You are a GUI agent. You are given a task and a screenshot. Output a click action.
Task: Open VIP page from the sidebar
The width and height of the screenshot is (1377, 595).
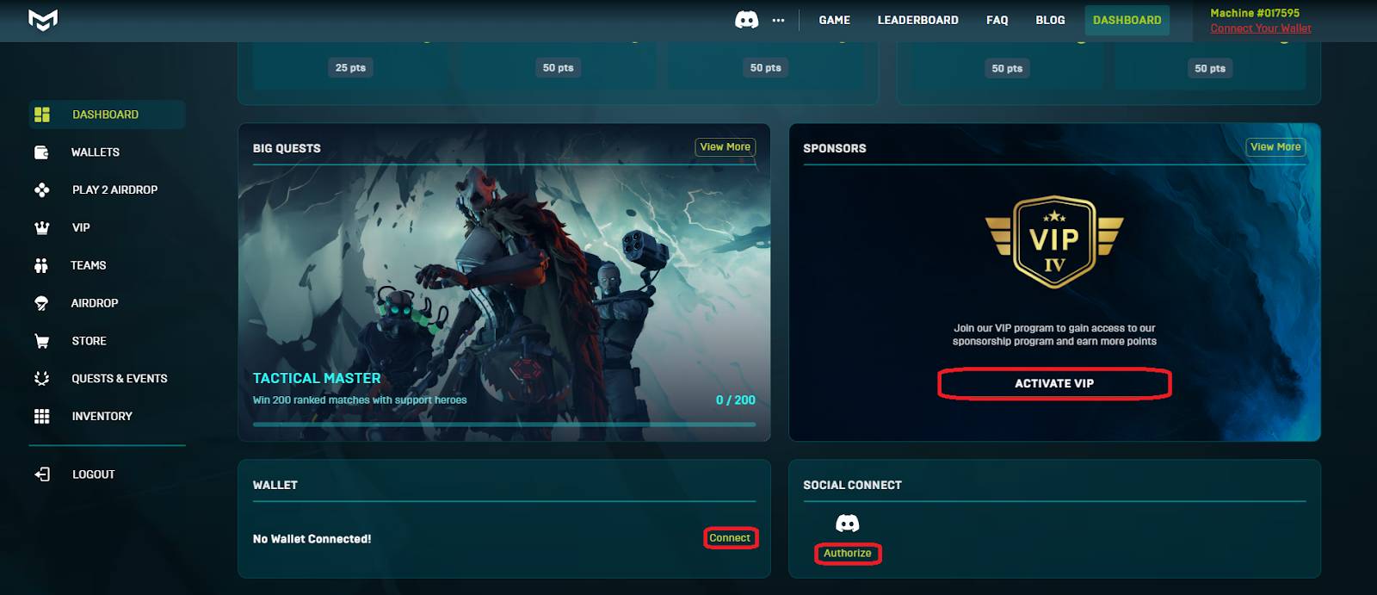tap(81, 228)
